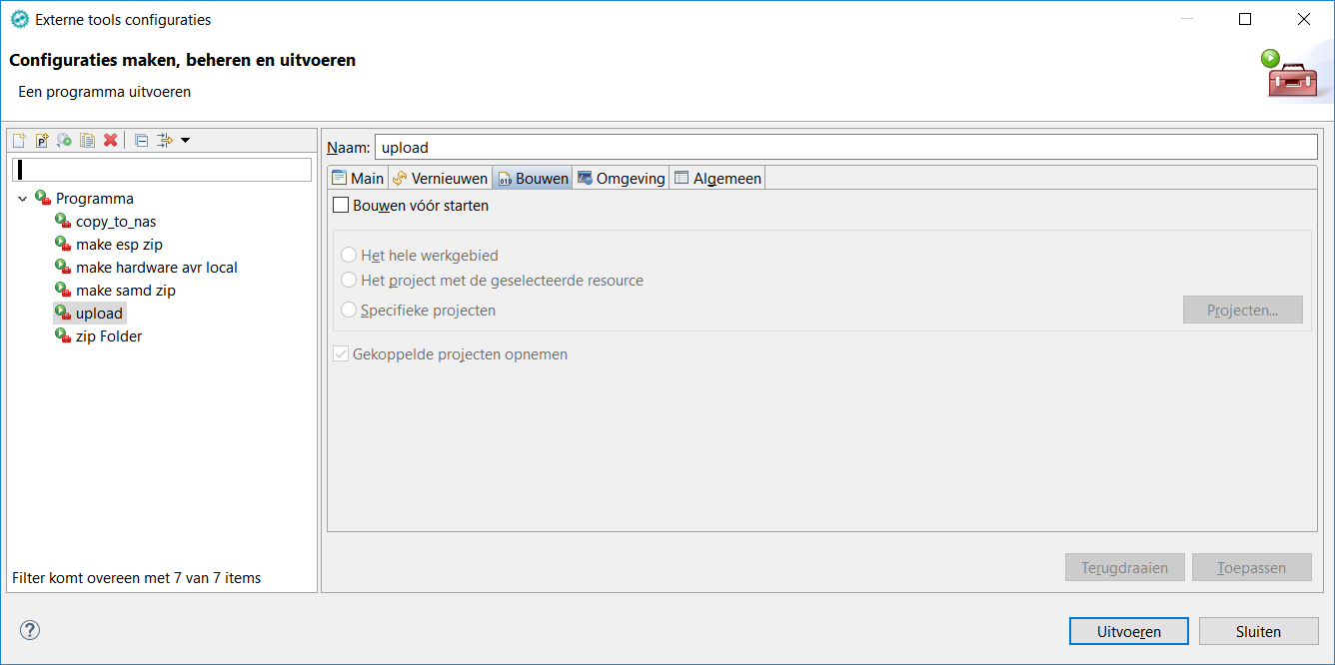This screenshot has width=1335, height=665.
Task: Select the 'Specifieke projecten' radio option
Action: pyautogui.click(x=350, y=309)
